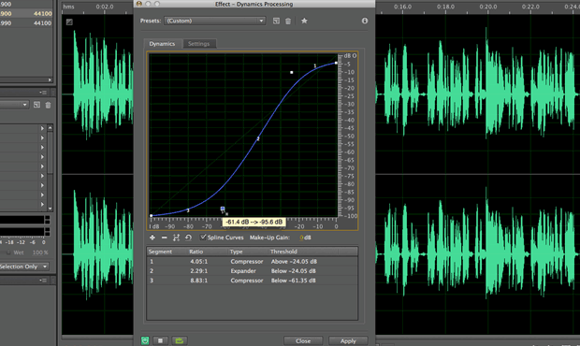Click the left panel's rack trash icon
This screenshot has height=346, width=580.
[x=48, y=105]
